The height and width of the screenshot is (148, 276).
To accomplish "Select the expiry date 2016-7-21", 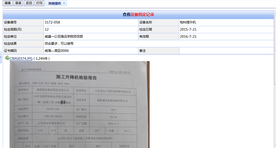I will (x=188, y=36).
